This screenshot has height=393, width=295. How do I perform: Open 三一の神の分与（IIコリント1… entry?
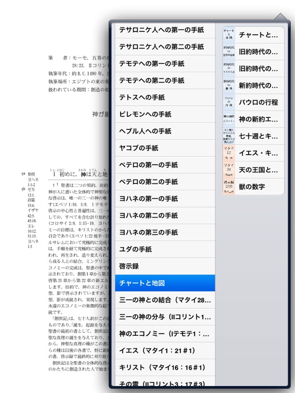coord(165,317)
